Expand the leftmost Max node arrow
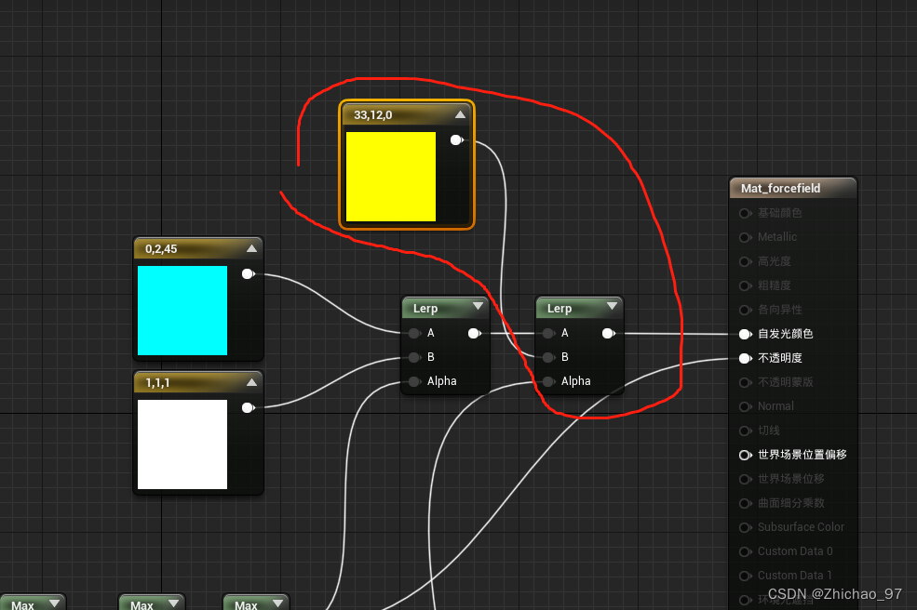Image resolution: width=917 pixels, height=610 pixels. pos(54,603)
